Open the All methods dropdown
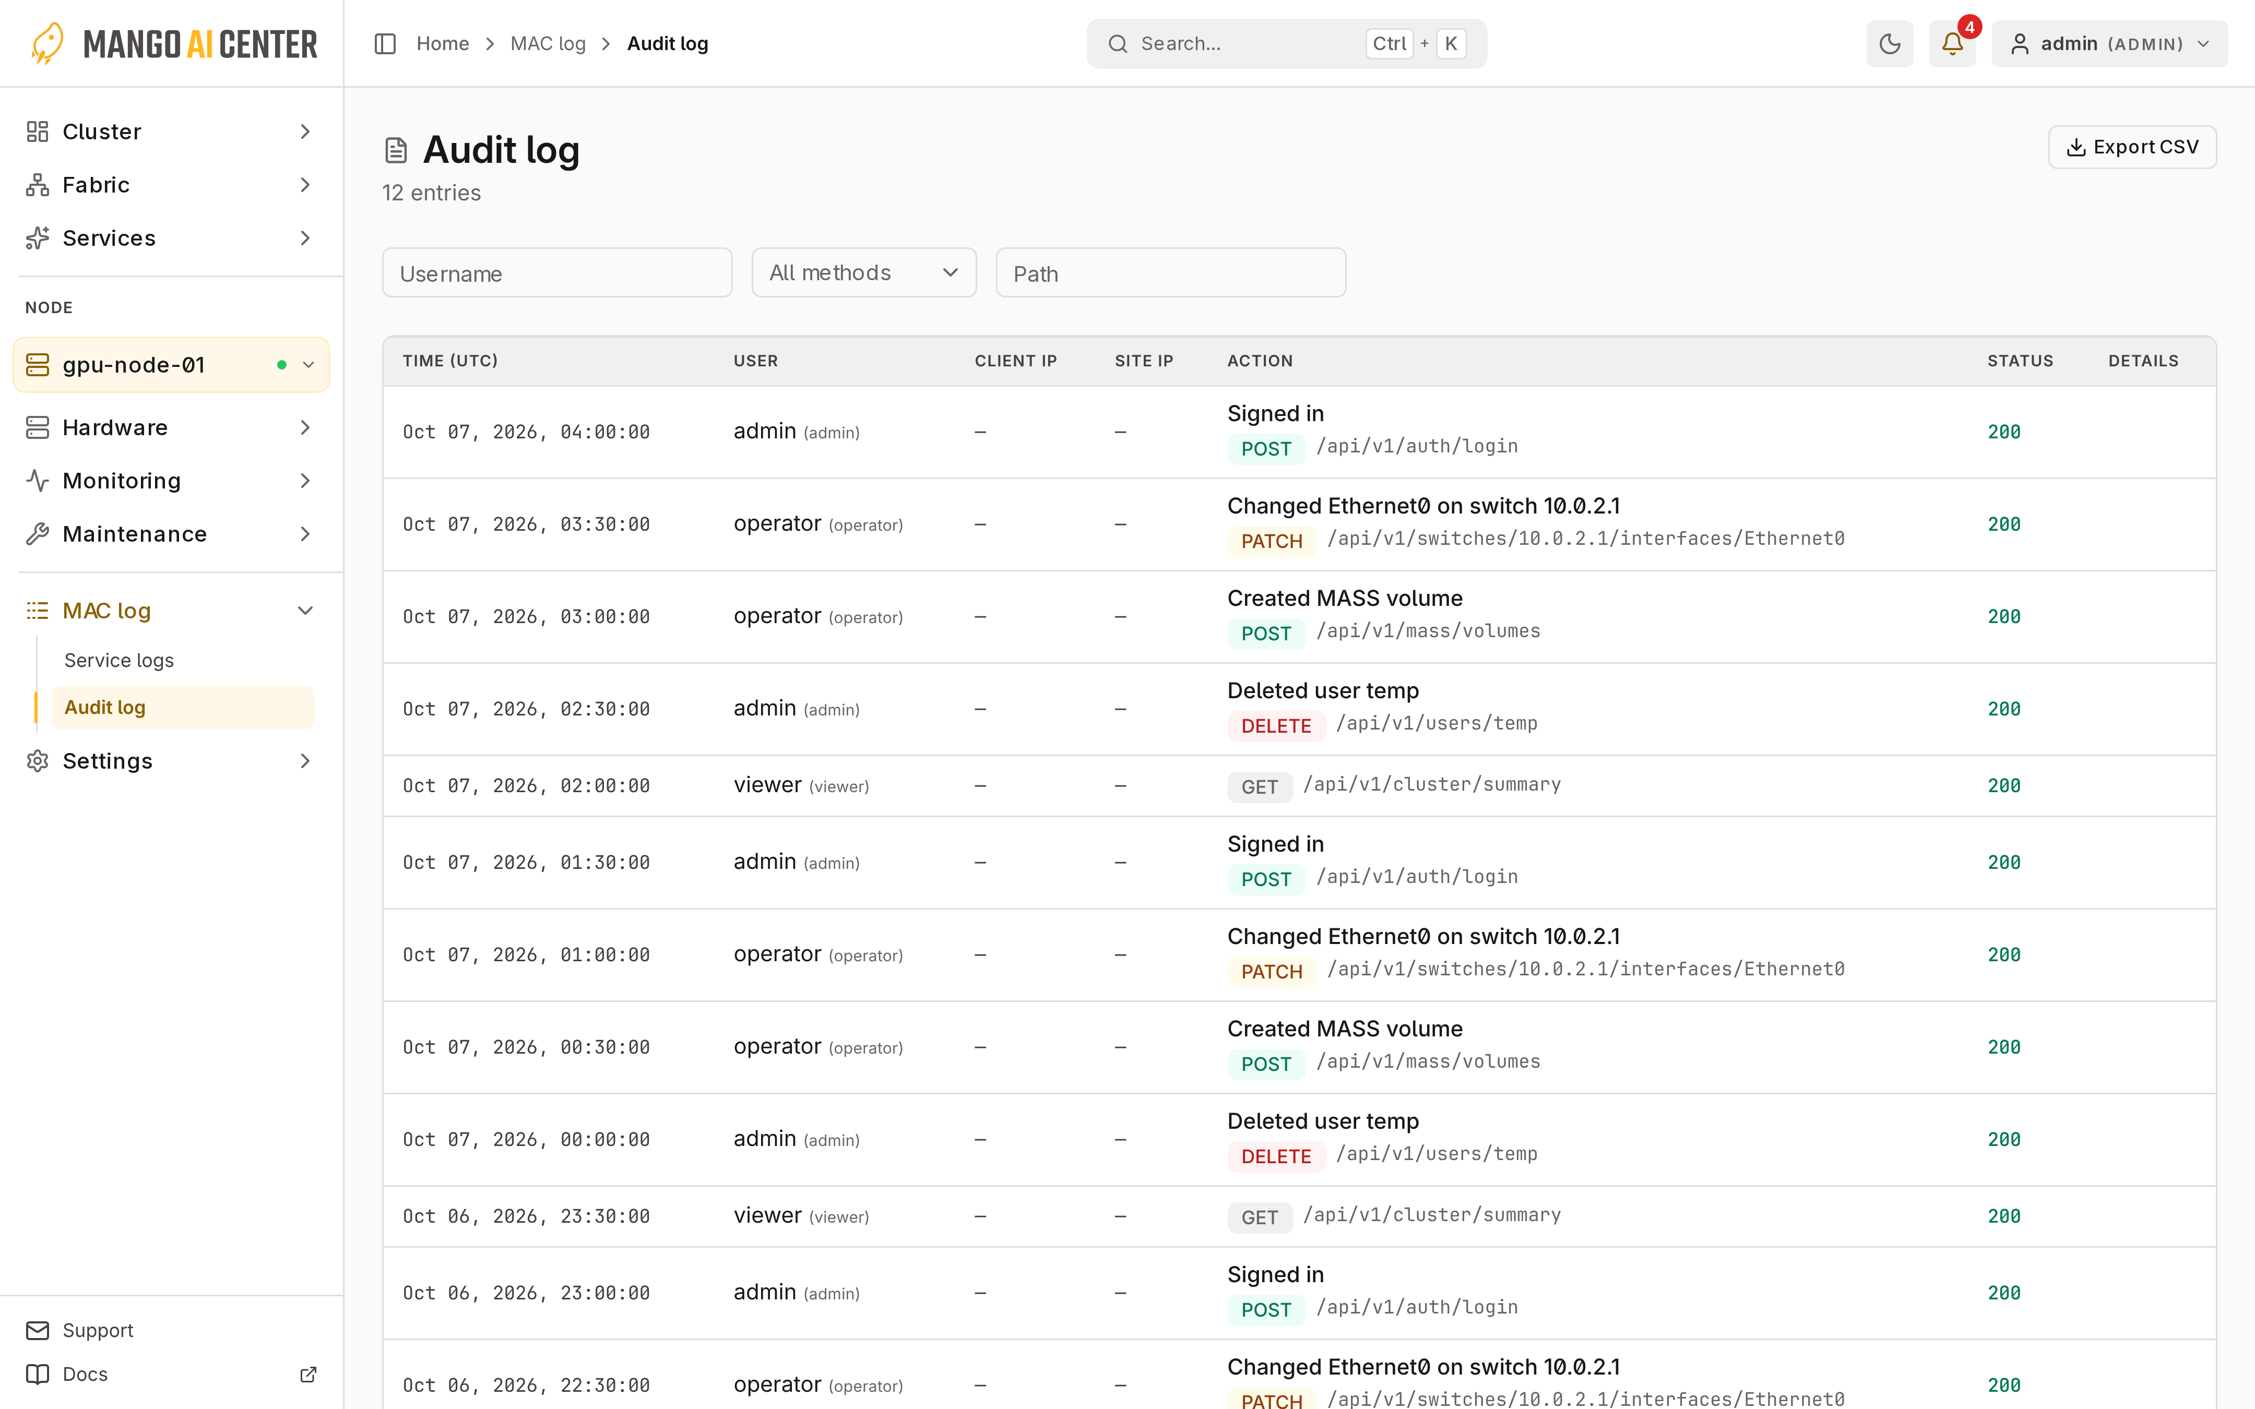Viewport: 2255px width, 1409px height. point(864,272)
